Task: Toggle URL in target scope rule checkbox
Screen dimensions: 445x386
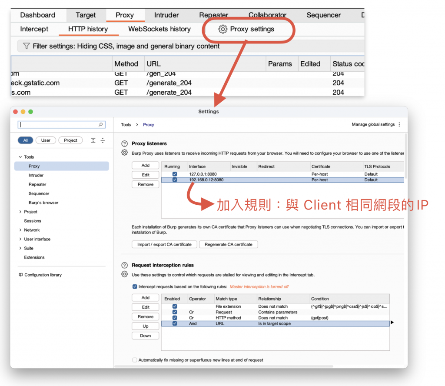Action: coord(175,323)
